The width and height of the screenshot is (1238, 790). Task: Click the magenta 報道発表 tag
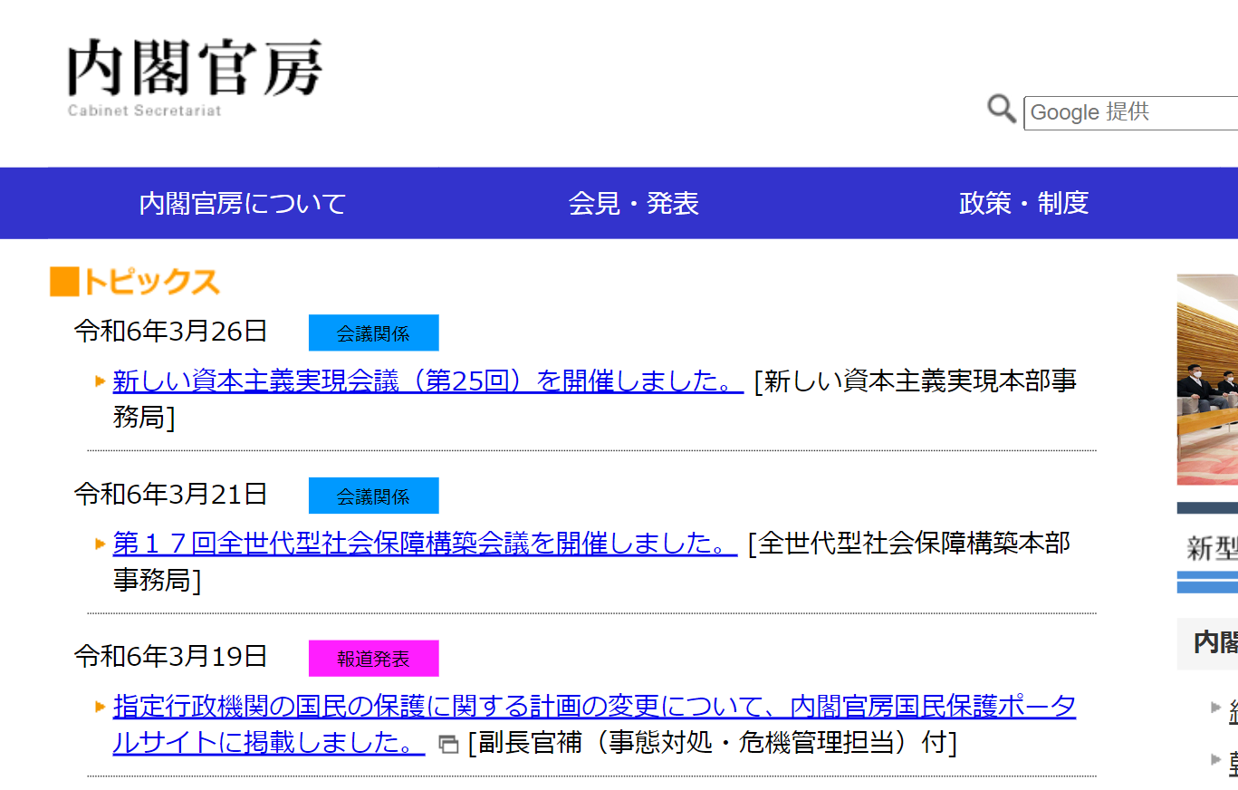point(373,659)
